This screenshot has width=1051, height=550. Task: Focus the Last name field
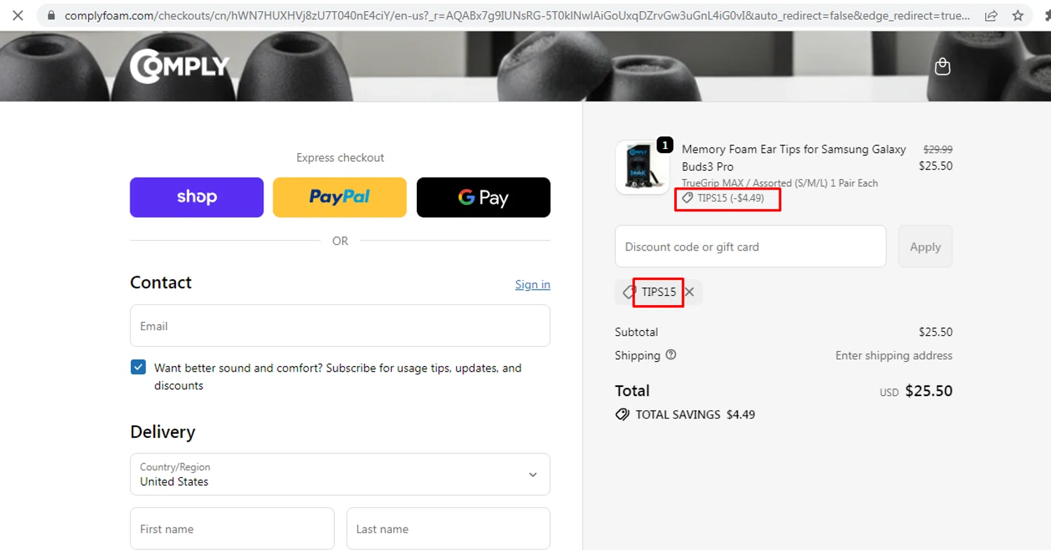[448, 529]
